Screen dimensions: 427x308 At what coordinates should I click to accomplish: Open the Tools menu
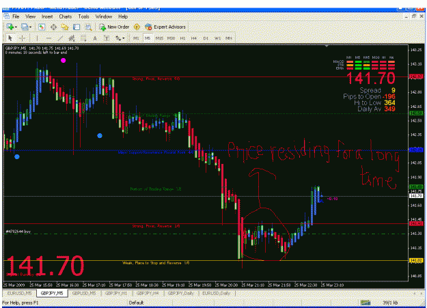tap(83, 16)
